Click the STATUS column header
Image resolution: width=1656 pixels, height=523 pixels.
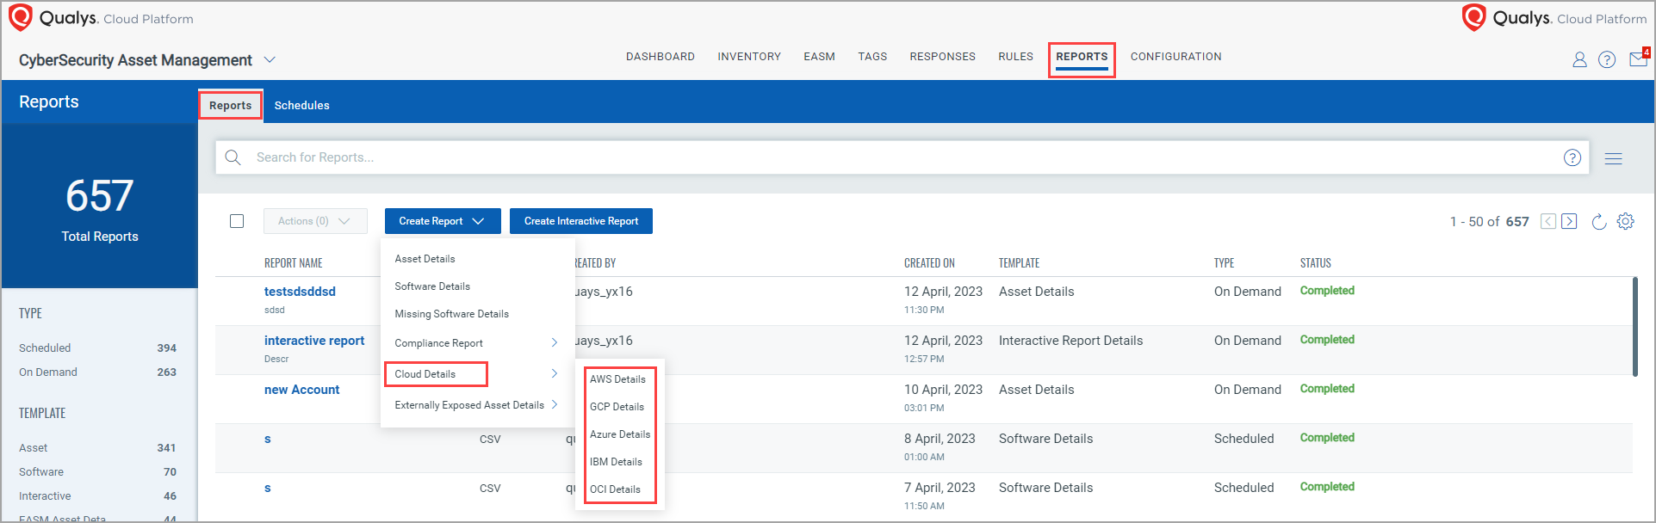pyautogui.click(x=1315, y=263)
